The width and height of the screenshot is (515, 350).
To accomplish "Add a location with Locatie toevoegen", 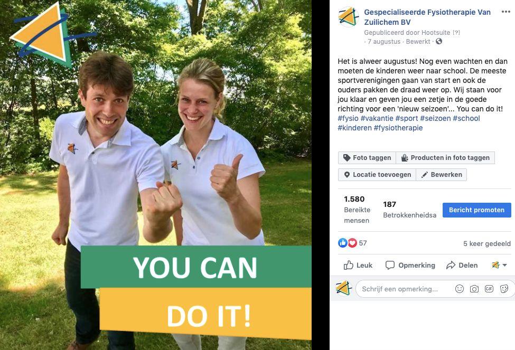I will click(377, 175).
